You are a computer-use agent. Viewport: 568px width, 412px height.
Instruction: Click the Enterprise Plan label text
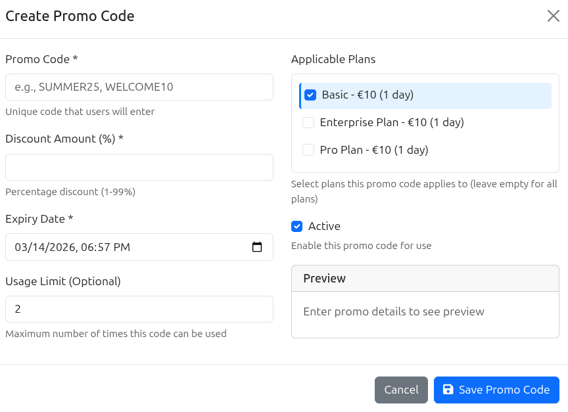click(x=391, y=122)
